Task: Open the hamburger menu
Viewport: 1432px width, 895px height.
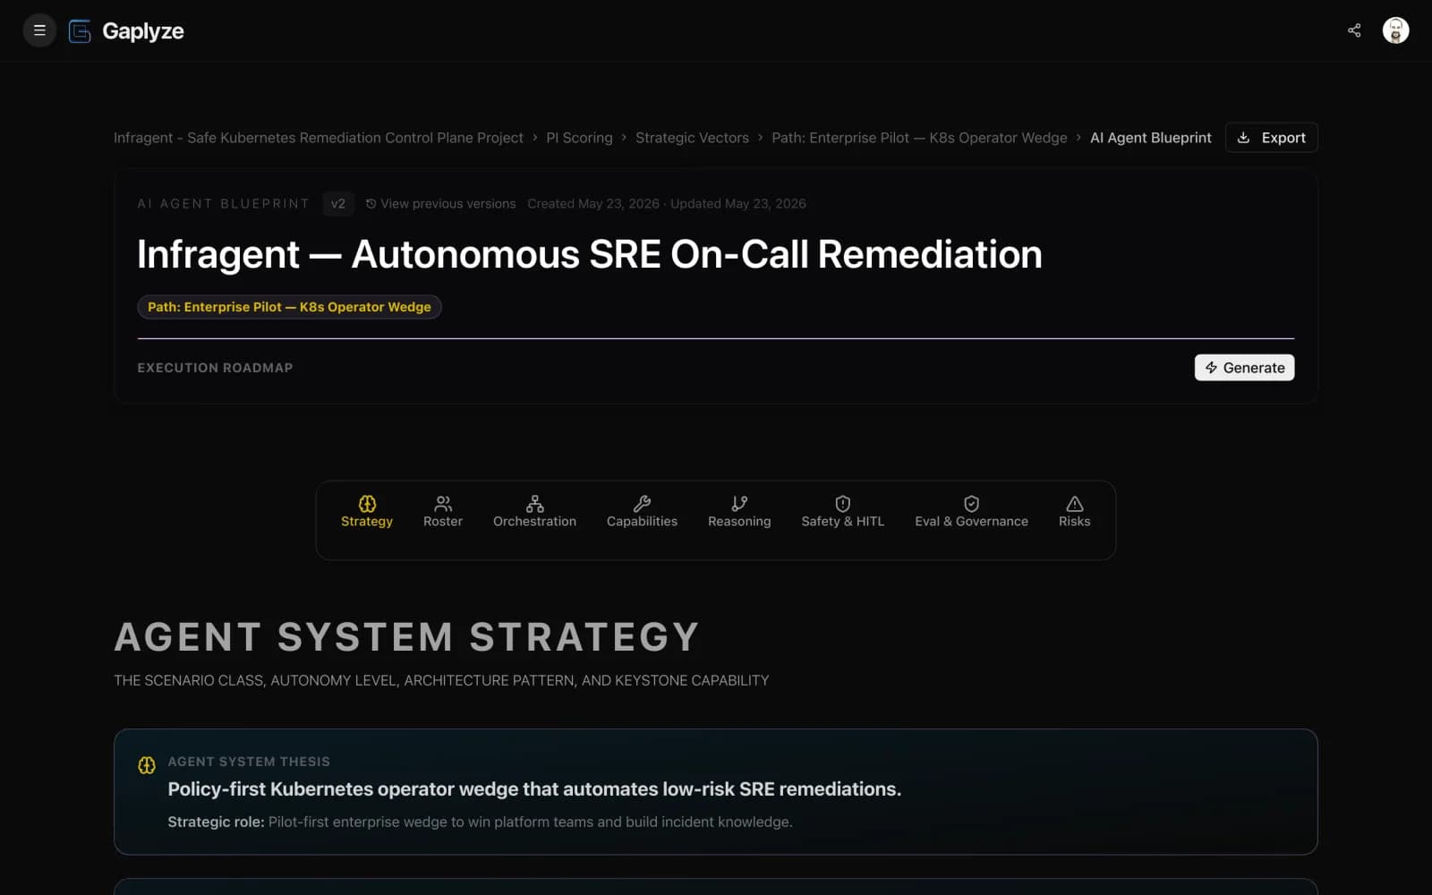Action: point(39,30)
